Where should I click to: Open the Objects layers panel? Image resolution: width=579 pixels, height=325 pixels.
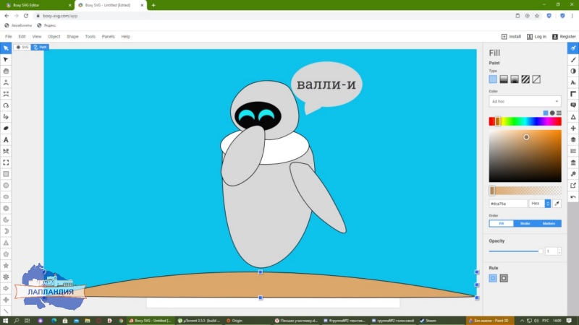(573, 139)
